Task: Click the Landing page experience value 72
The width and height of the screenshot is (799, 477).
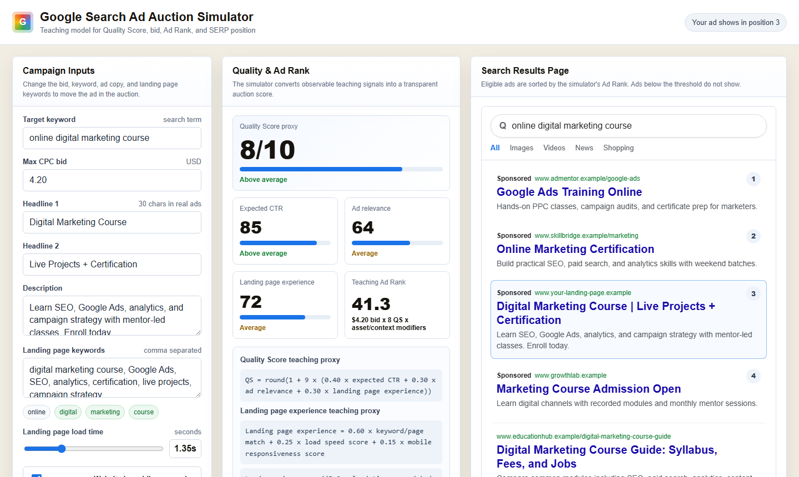Action: coord(251,302)
